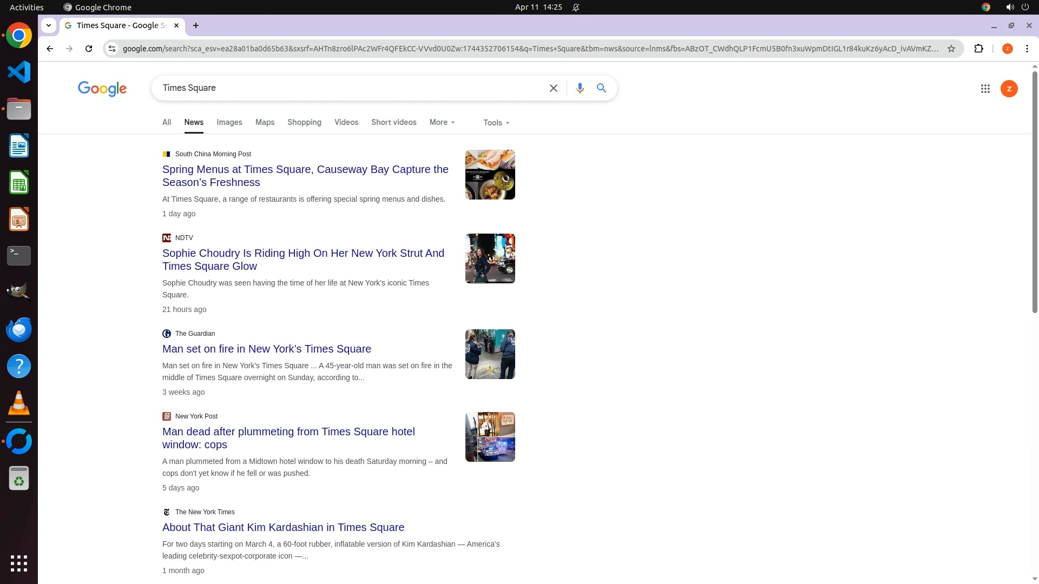Switch to the Short videos tab

pyautogui.click(x=393, y=123)
